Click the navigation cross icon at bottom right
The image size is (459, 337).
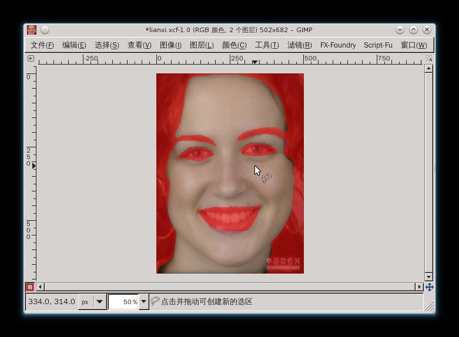pyautogui.click(x=430, y=287)
